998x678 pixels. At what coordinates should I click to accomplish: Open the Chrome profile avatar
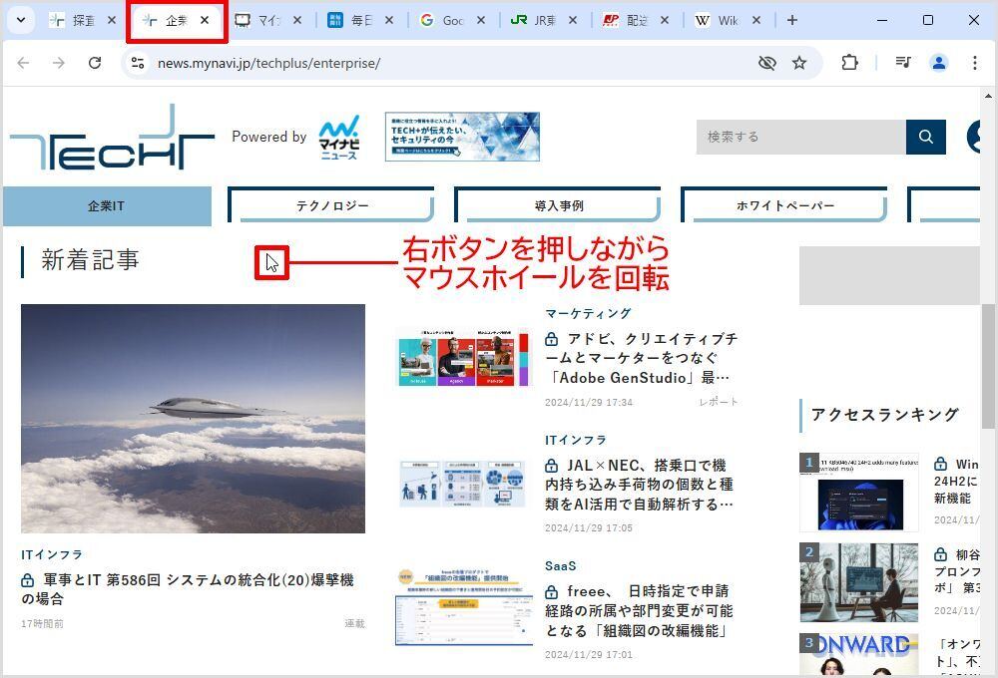click(939, 63)
